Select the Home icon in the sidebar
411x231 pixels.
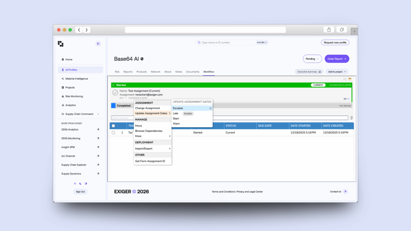[63, 59]
